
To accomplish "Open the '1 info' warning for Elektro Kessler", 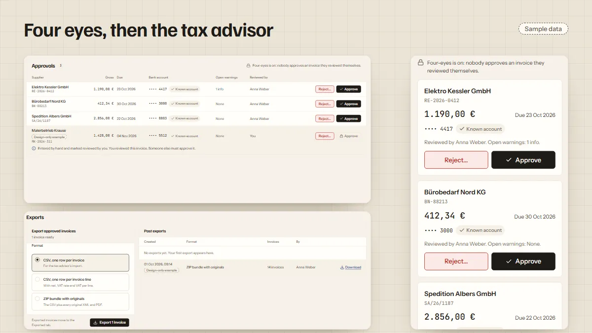I will (x=220, y=89).
